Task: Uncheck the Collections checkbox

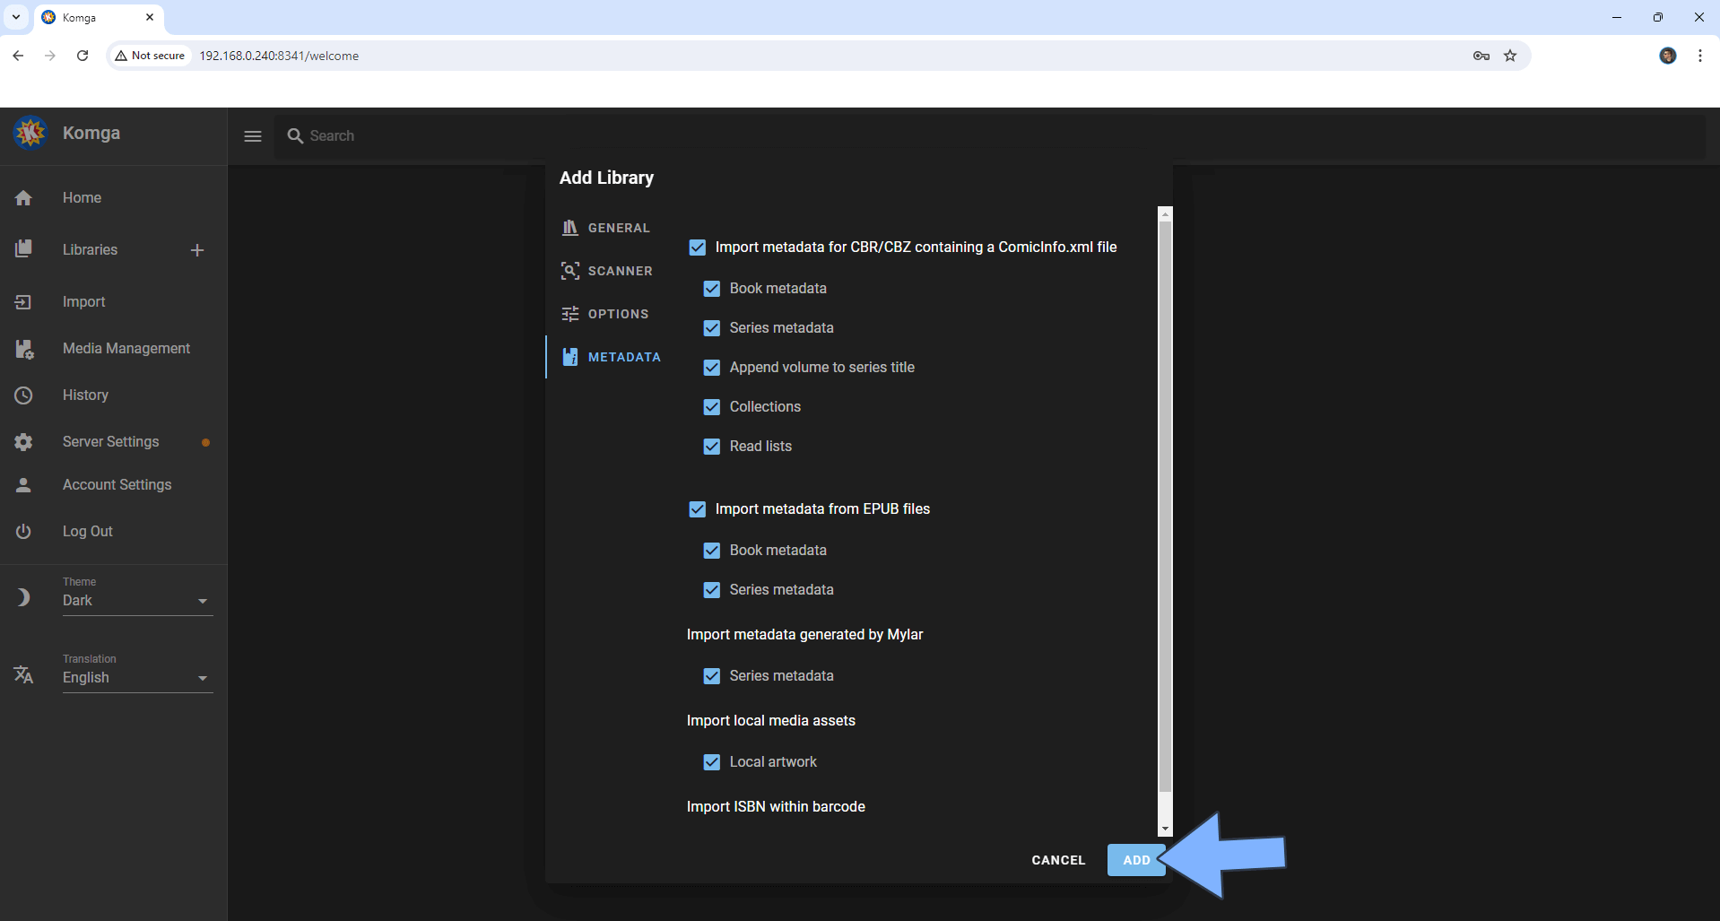Action: (x=711, y=407)
